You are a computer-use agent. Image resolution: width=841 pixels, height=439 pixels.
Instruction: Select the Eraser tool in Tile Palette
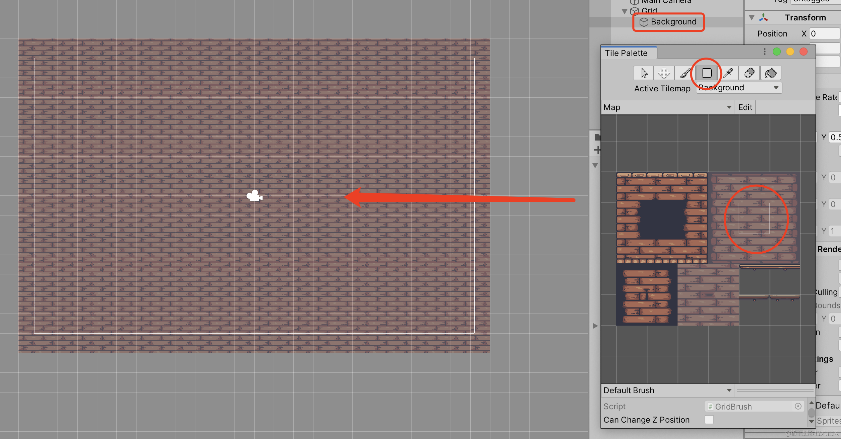point(749,73)
